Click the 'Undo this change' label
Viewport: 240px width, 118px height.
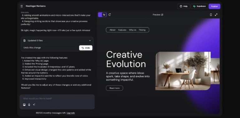(32, 48)
